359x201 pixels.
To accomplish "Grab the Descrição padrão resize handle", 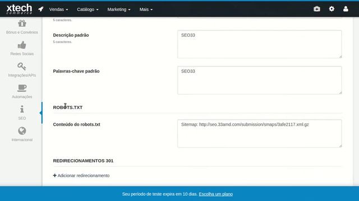I will [340, 56].
